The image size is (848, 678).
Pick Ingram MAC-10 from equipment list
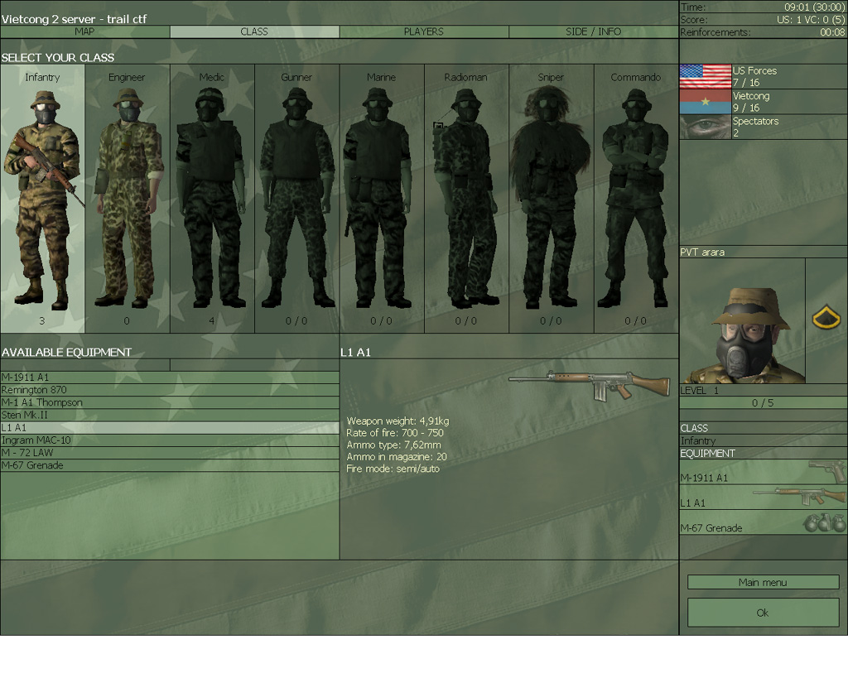point(170,440)
